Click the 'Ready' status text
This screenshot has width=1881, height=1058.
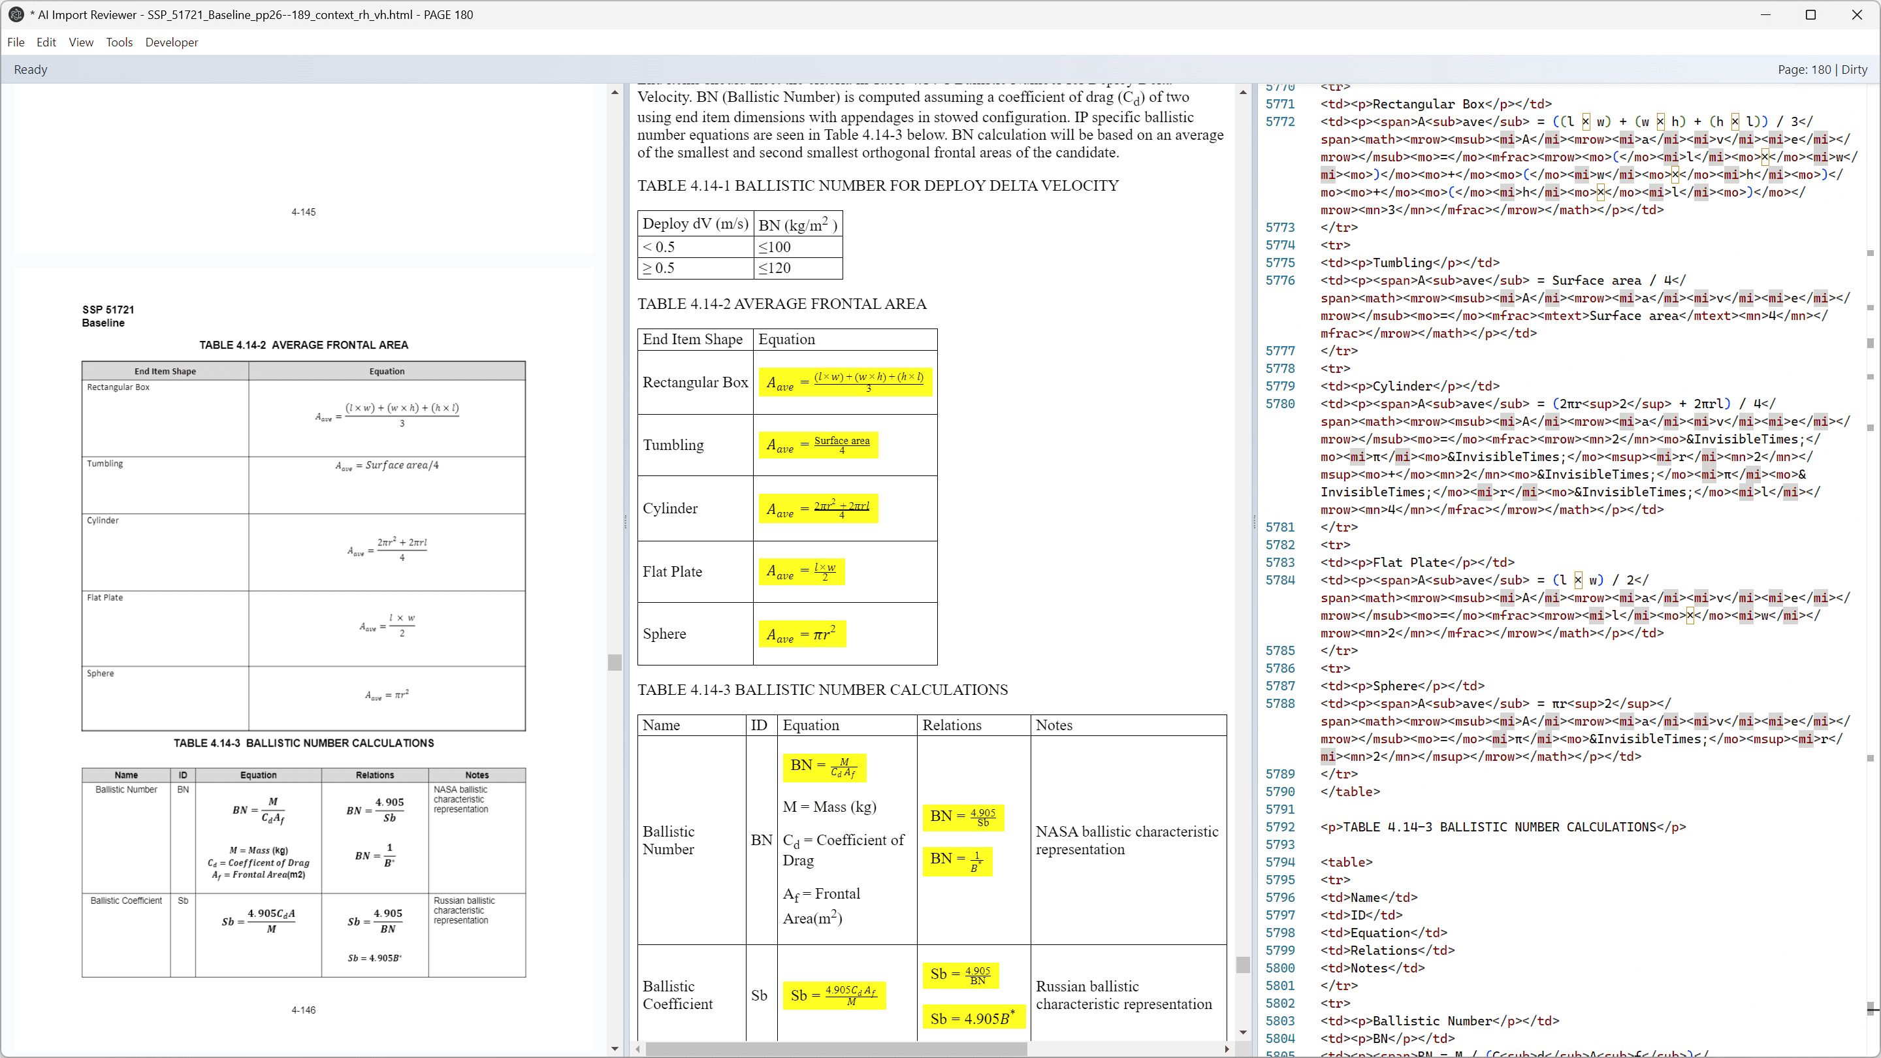31,69
